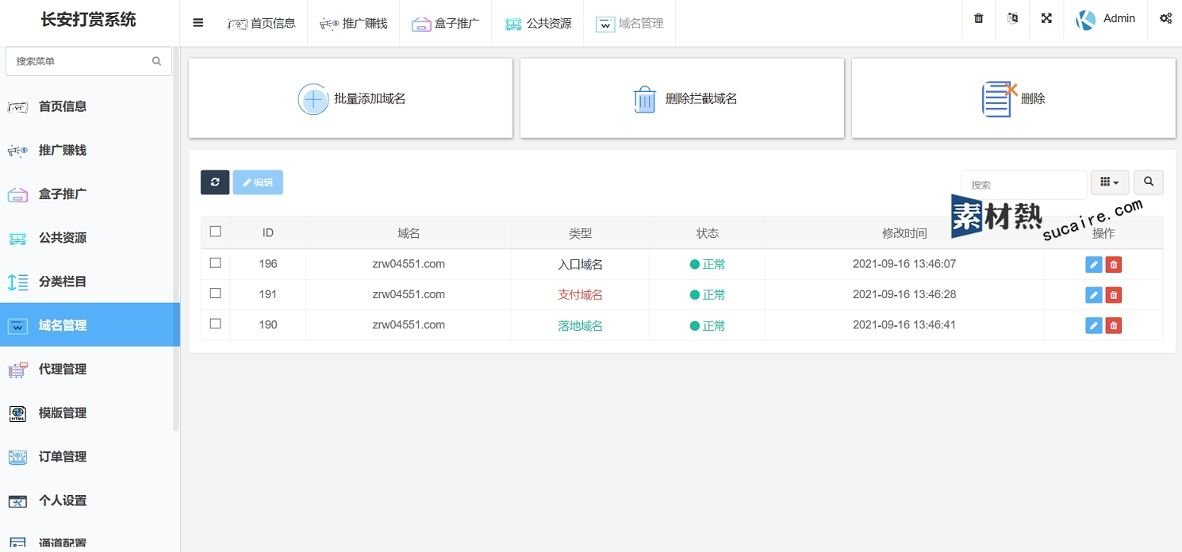
Task: Click the 入口域名 type cell
Action: pos(581,265)
